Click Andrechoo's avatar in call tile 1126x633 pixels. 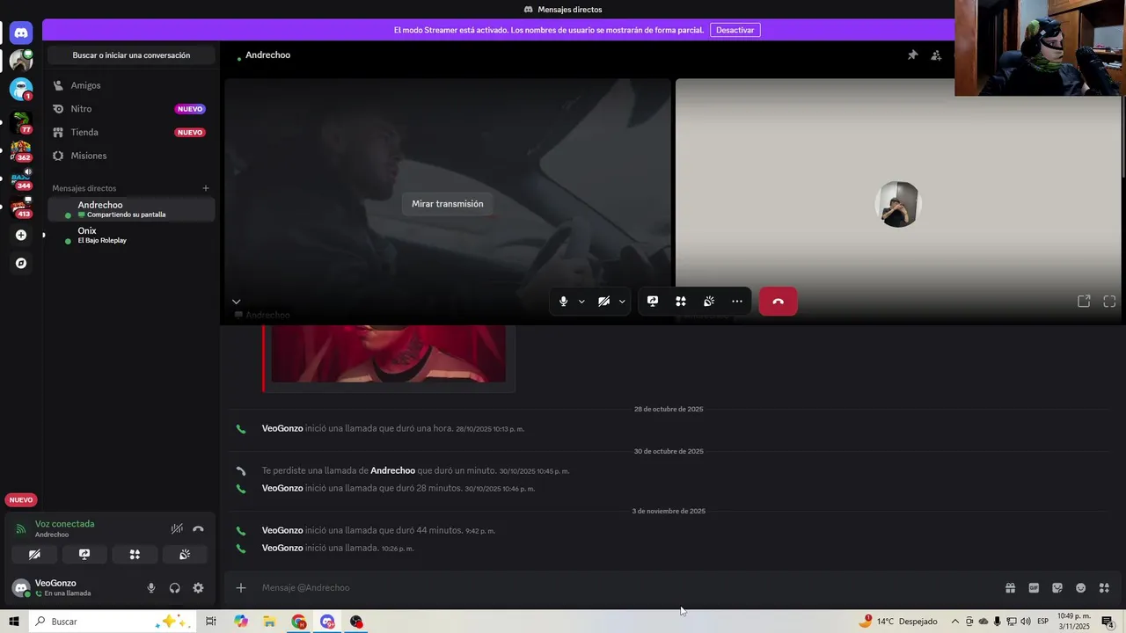898,204
